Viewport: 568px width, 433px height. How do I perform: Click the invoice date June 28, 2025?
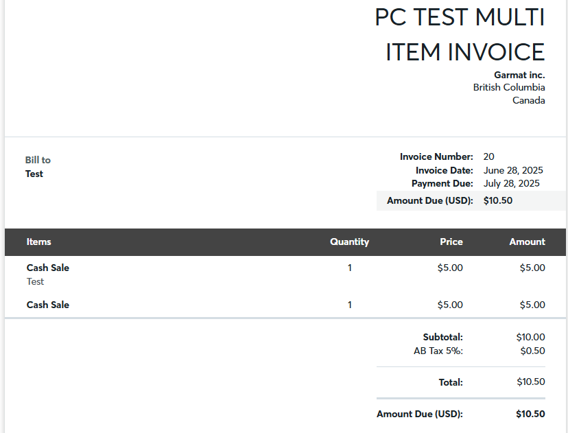[x=513, y=170]
